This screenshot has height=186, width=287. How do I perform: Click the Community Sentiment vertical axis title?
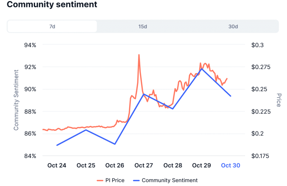(16, 100)
